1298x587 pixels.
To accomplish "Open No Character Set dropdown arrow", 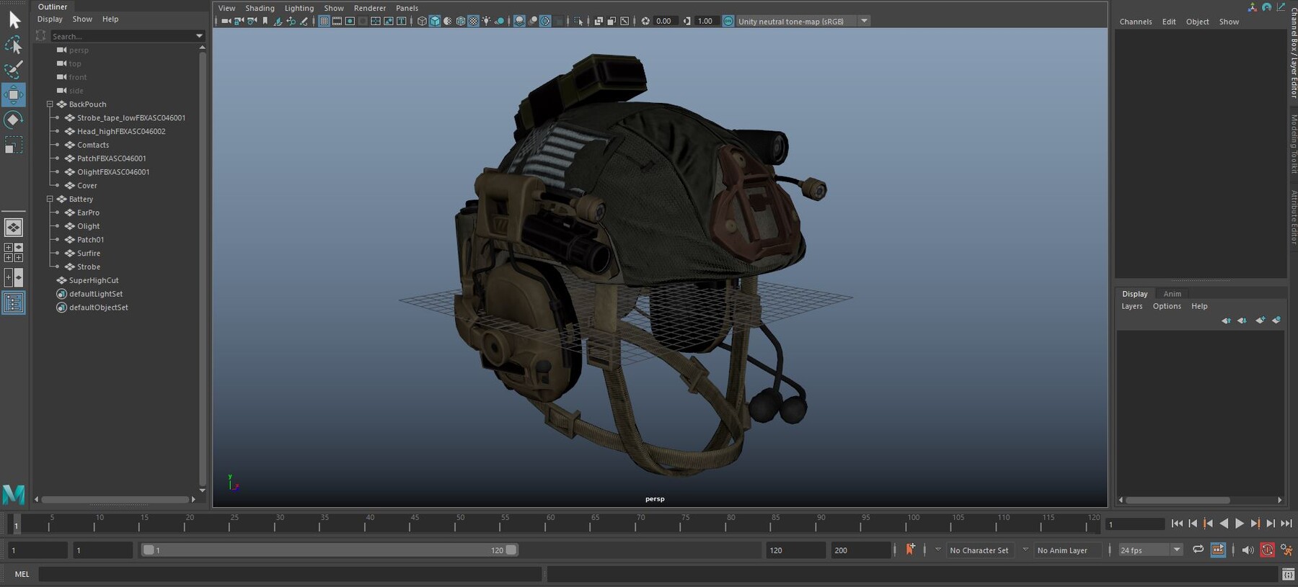I will pos(938,550).
